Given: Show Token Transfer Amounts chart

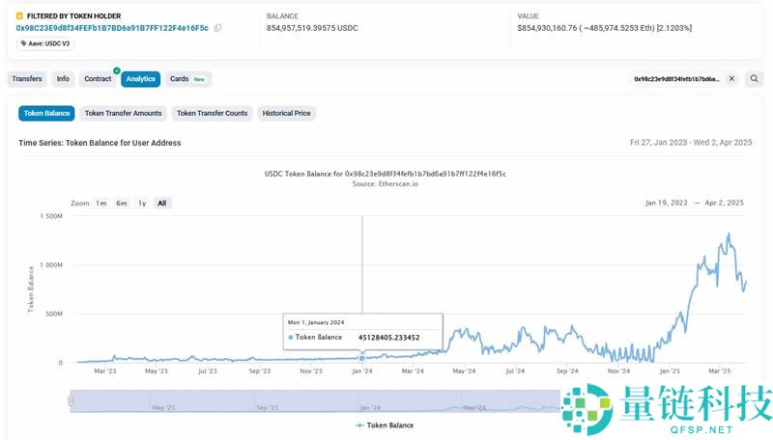Looking at the screenshot, I should (123, 113).
